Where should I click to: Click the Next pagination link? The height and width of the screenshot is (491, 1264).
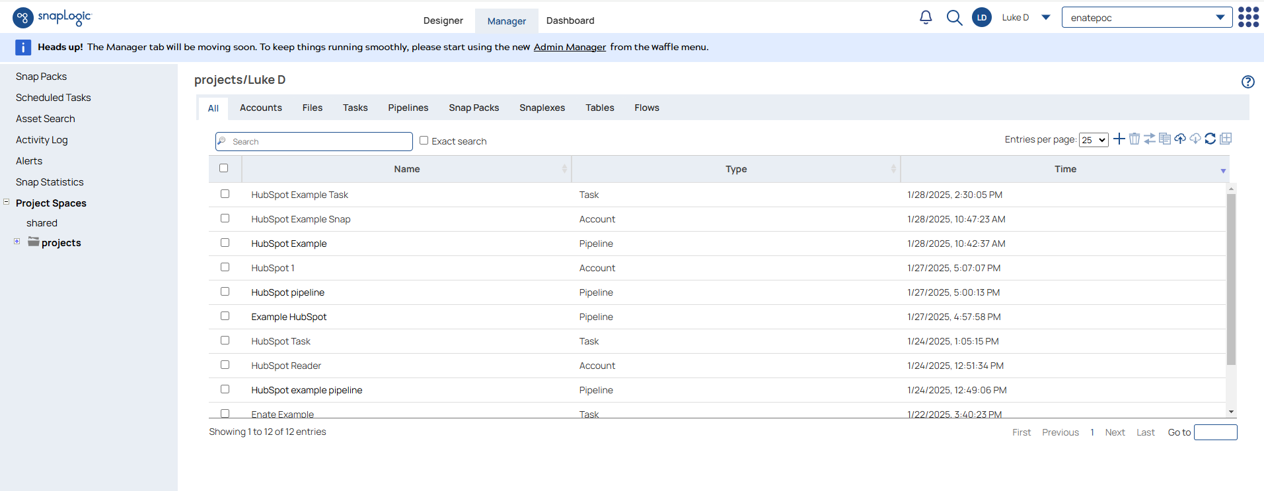tap(1115, 432)
